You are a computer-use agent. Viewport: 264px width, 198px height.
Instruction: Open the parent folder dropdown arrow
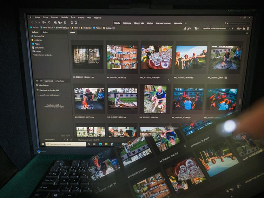(x=39, y=22)
